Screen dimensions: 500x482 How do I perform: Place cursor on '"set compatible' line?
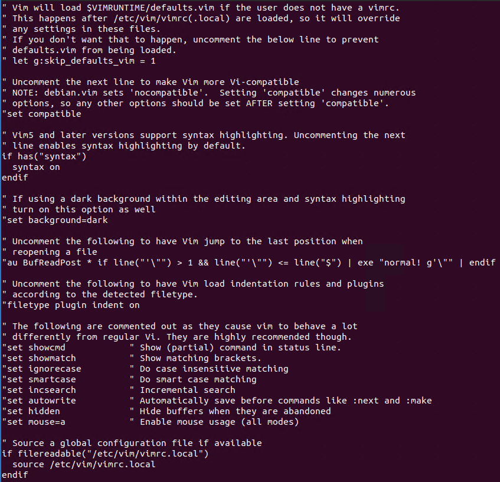pos(41,114)
